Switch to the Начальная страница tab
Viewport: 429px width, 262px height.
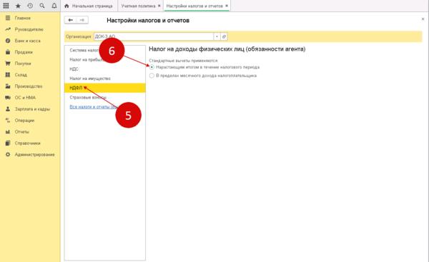click(x=89, y=6)
